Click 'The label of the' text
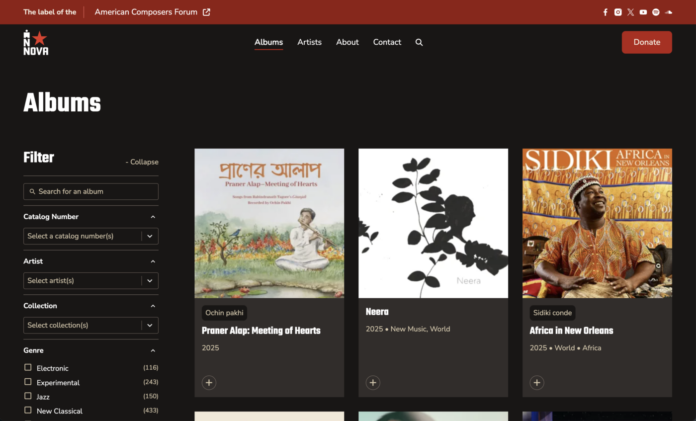This screenshot has height=421, width=696. [x=50, y=12]
